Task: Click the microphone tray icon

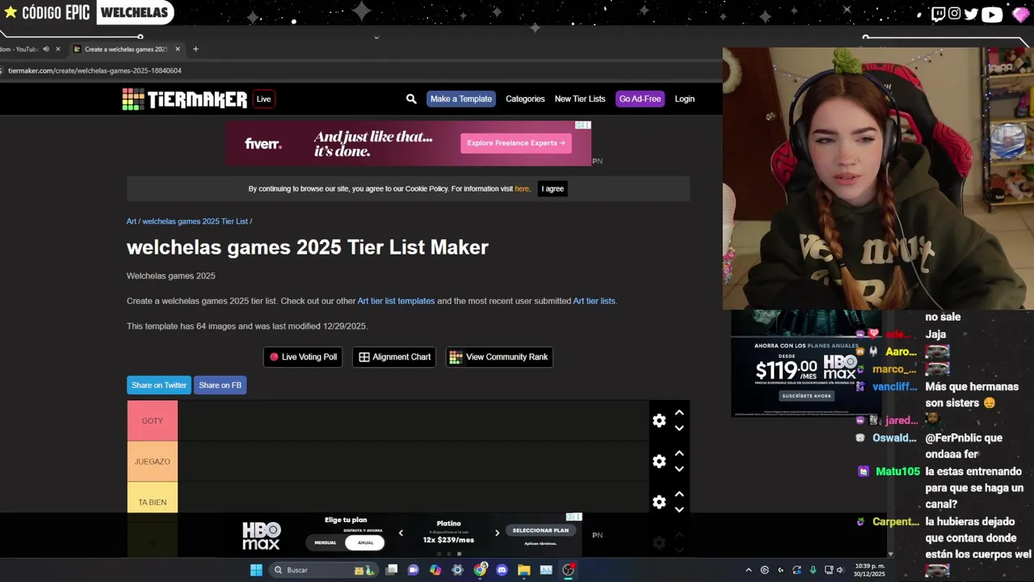Action: pos(813,570)
